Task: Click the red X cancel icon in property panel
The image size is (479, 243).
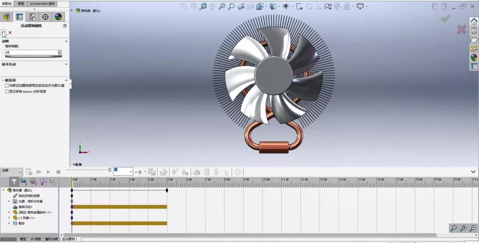Action: coord(10,33)
